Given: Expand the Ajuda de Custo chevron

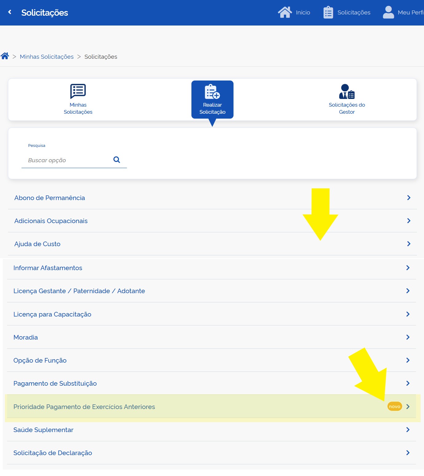Looking at the screenshot, I should (409, 244).
